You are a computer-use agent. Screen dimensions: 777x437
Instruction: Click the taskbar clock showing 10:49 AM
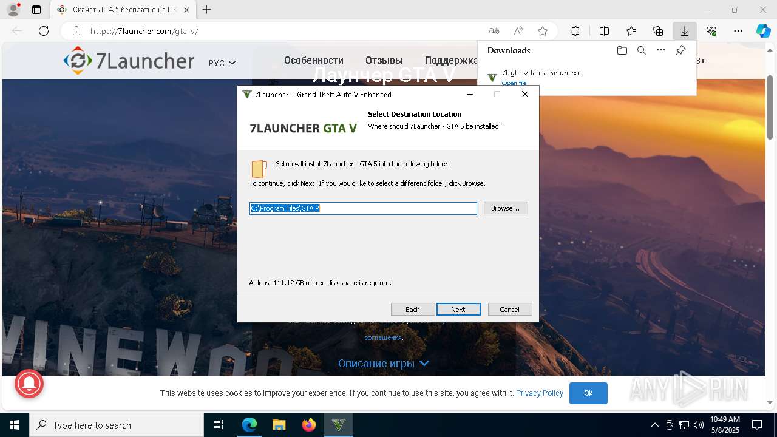[725, 425]
